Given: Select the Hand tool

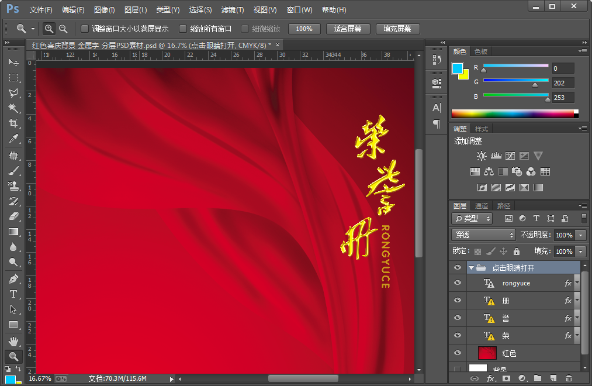Looking at the screenshot, I should coord(13,342).
